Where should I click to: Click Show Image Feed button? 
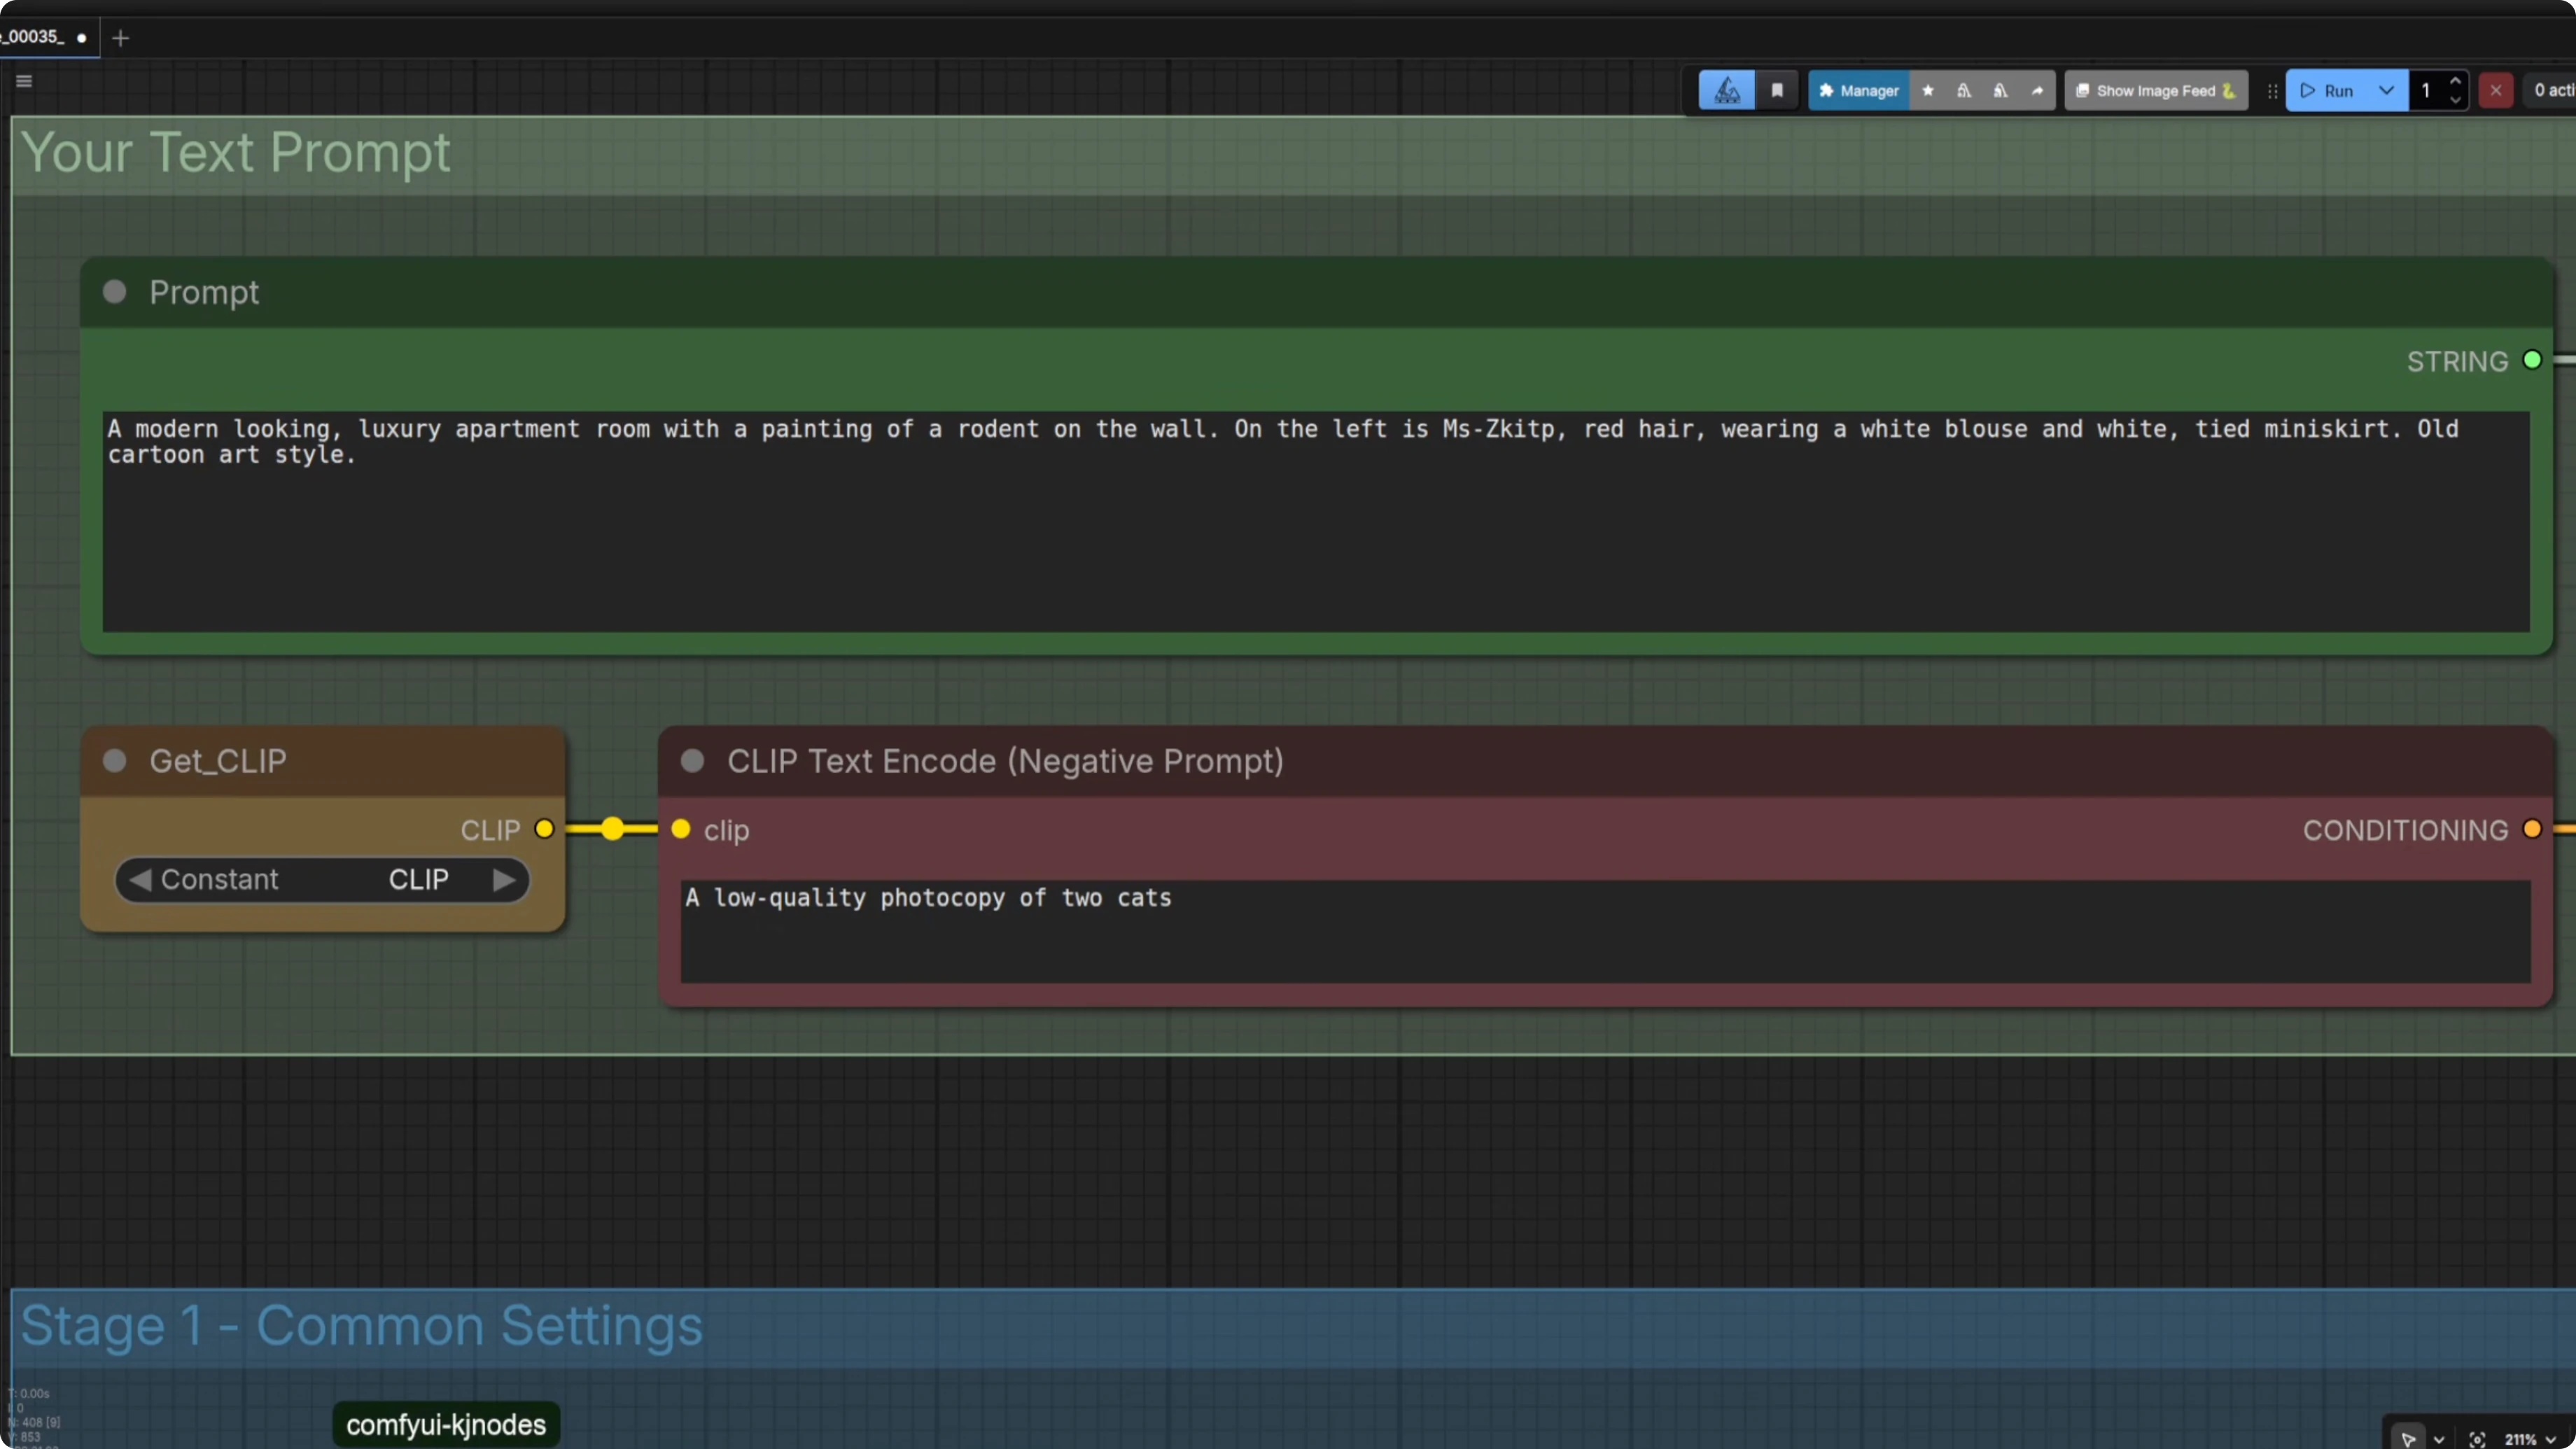(x=2155, y=90)
